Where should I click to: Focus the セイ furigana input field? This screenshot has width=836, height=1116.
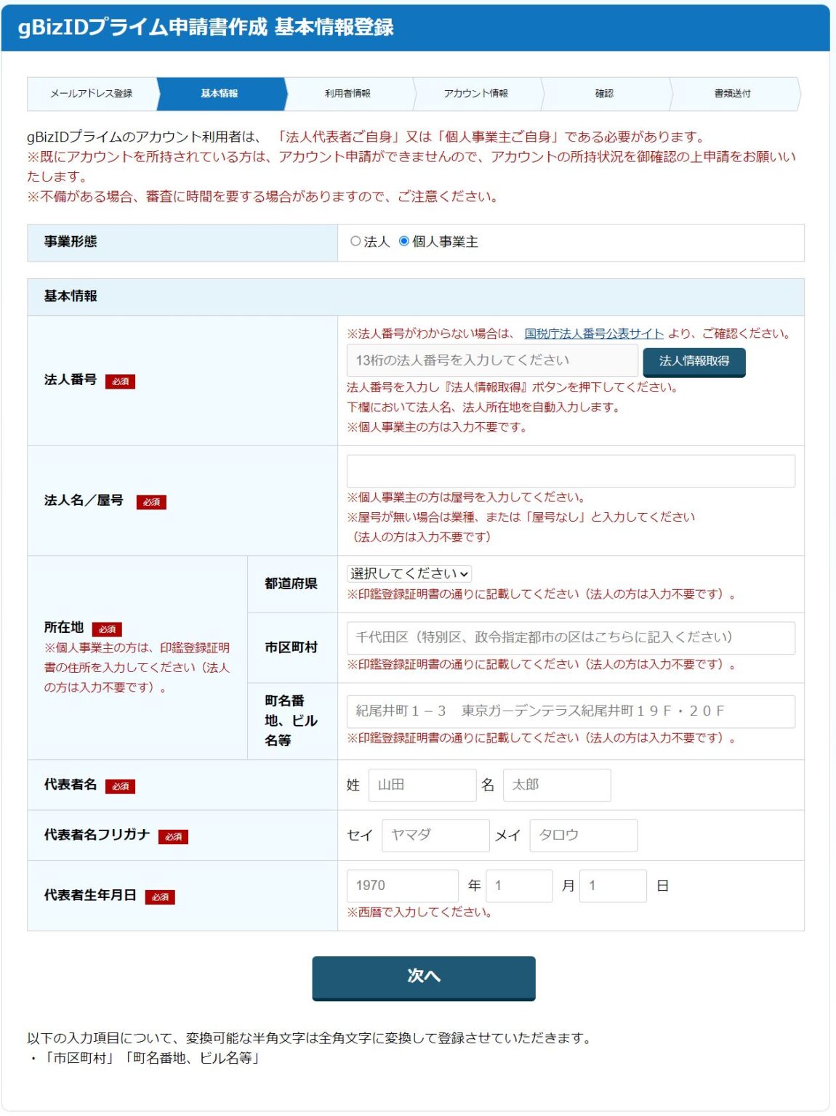(x=435, y=835)
